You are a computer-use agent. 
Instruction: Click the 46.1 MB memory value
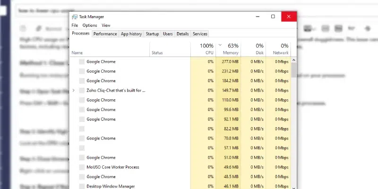tap(231, 186)
